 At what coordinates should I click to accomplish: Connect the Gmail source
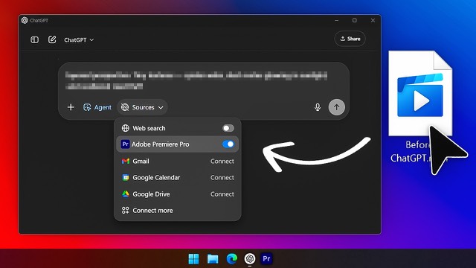click(222, 161)
